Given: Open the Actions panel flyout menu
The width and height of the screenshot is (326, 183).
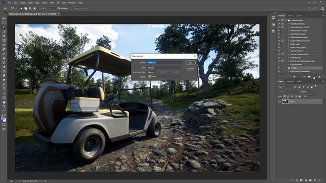Looking at the screenshot, I should click(323, 16).
